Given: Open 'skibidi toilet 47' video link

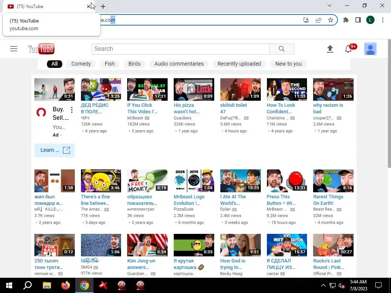Looking at the screenshot, I should (x=234, y=108).
